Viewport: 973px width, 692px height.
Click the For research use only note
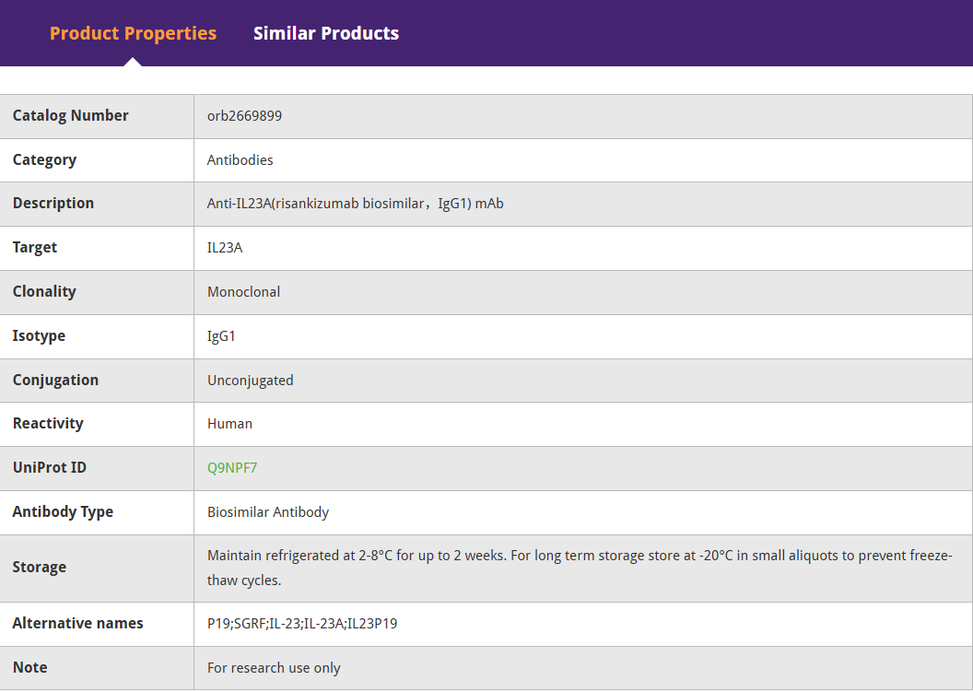coord(274,668)
